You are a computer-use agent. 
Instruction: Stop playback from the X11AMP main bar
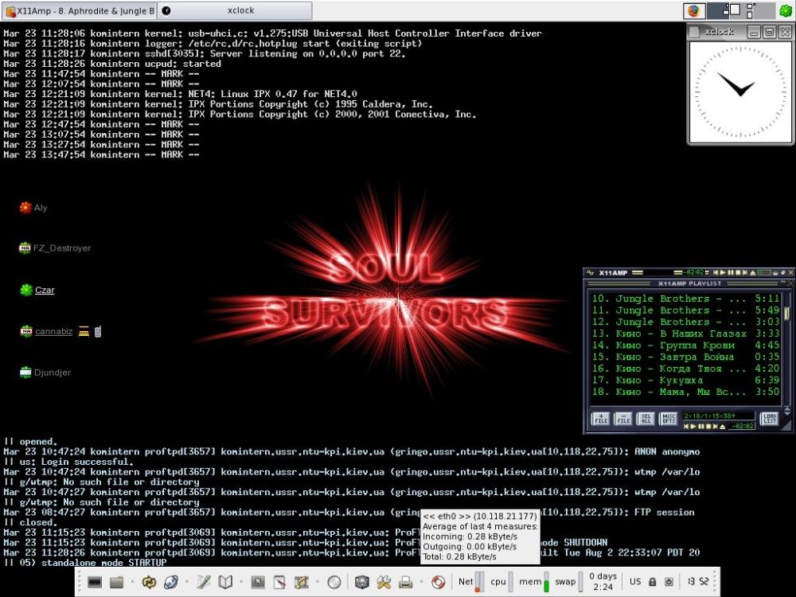click(738, 273)
